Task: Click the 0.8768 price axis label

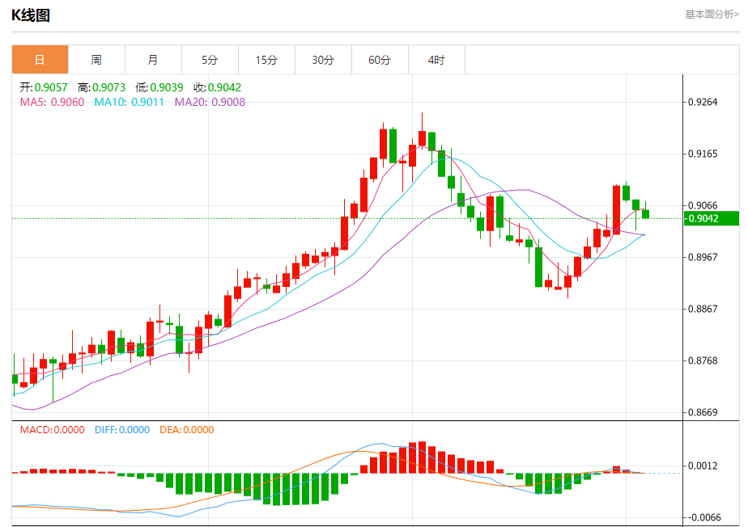Action: tap(703, 360)
